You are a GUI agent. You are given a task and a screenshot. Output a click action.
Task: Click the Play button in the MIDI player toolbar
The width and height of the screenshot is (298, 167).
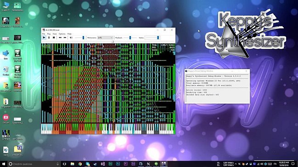click(44, 38)
